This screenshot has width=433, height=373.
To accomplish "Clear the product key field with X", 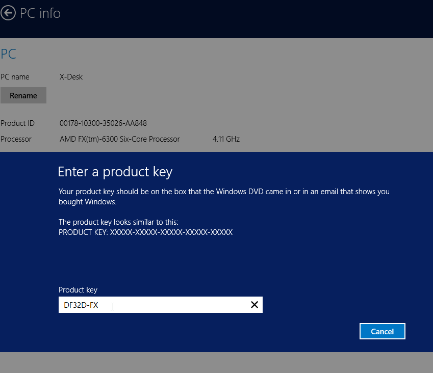I will (x=254, y=305).
